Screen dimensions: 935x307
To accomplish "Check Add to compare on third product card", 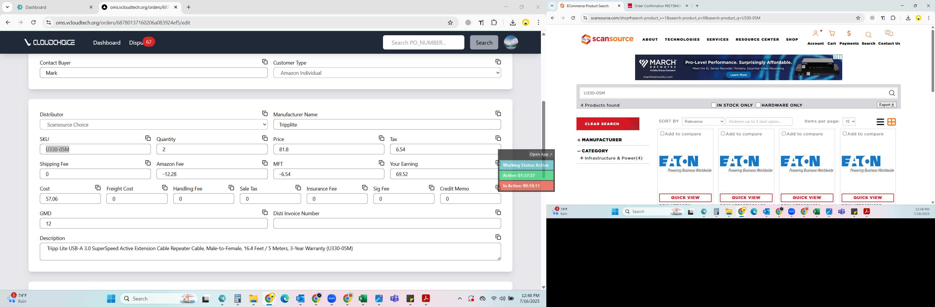I will coord(783,134).
